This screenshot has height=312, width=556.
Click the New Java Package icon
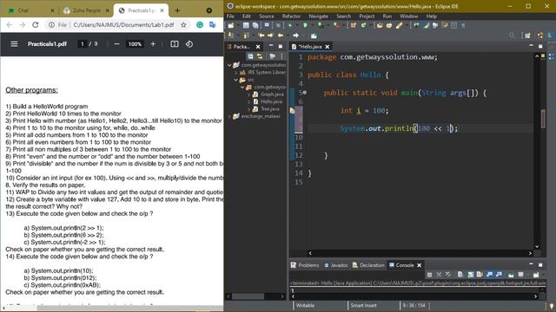click(354, 25)
